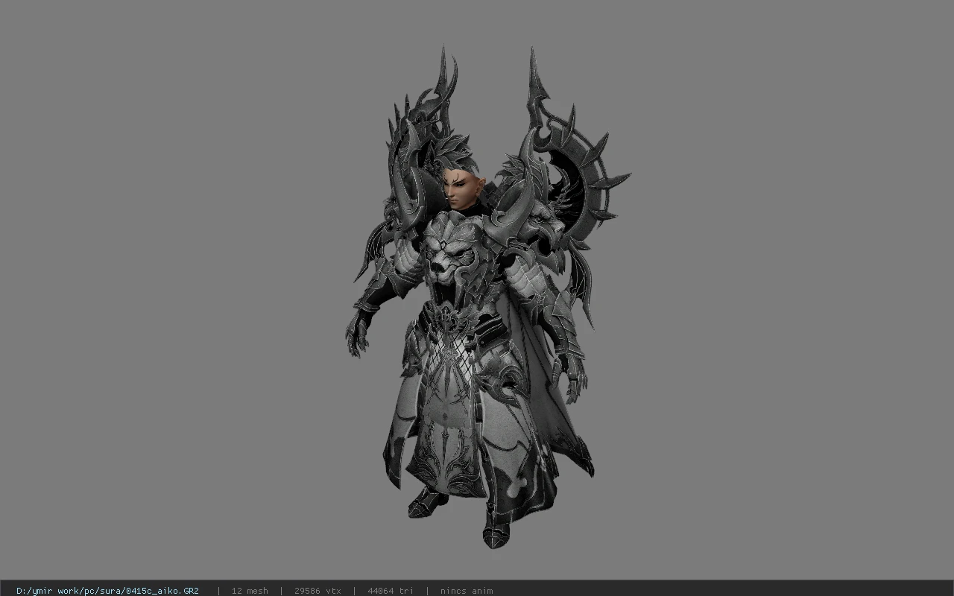954x596 pixels.
Task: Click the armored character model in viewport
Action: point(487,298)
